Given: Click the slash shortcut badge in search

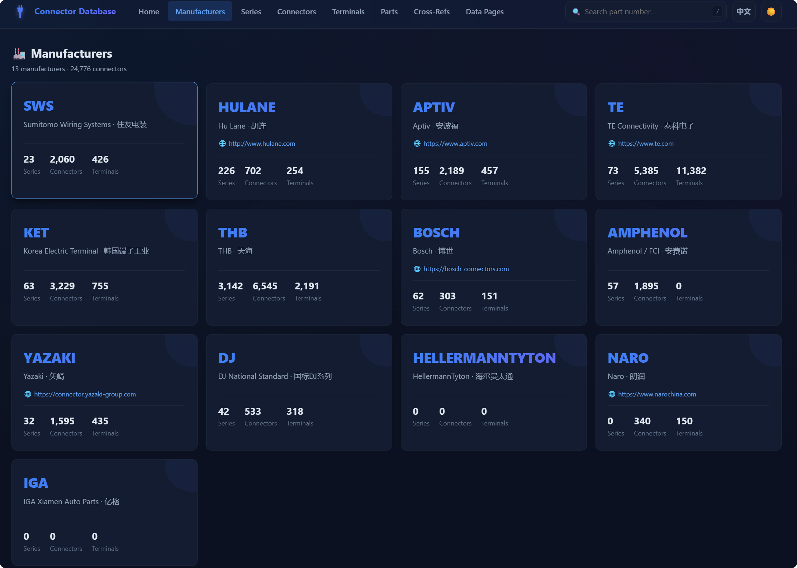Looking at the screenshot, I should click(717, 12).
